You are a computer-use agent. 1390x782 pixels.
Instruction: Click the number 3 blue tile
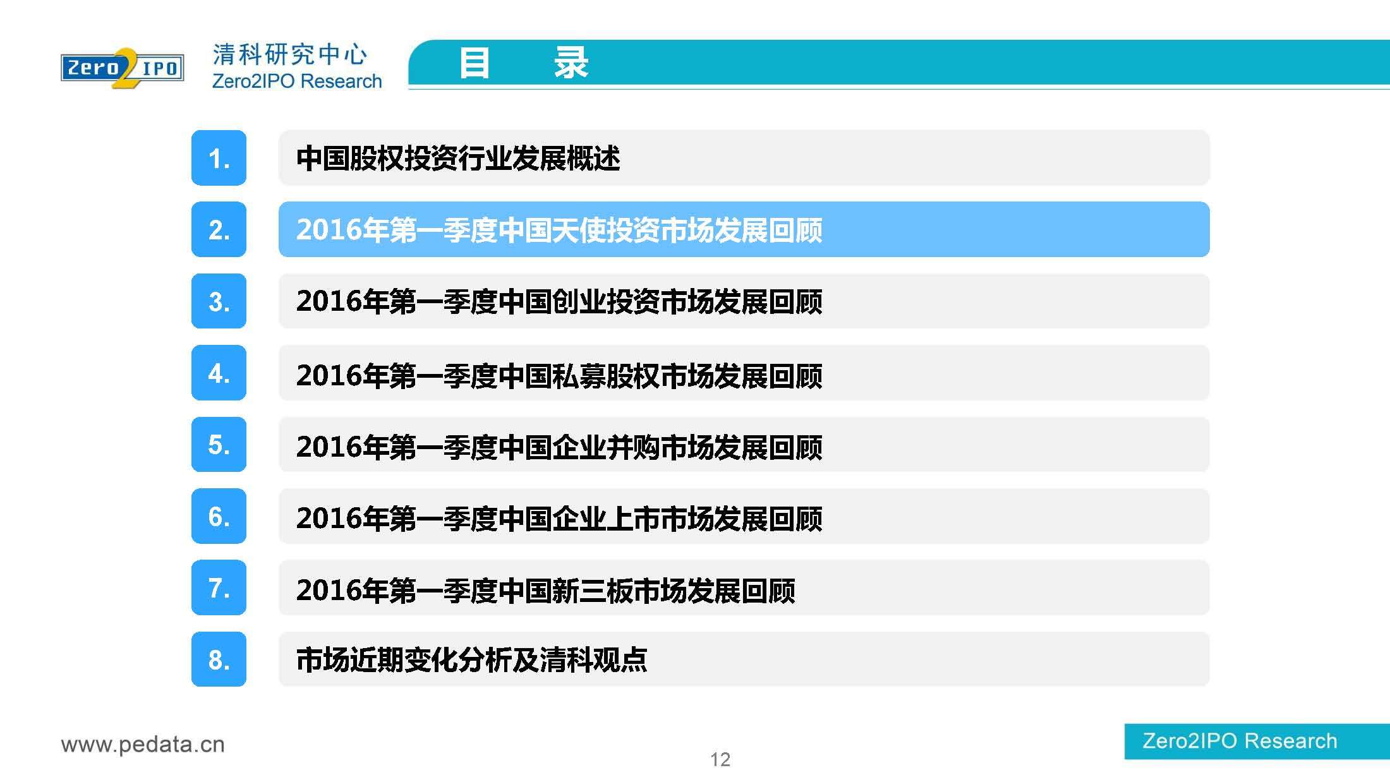pos(219,301)
